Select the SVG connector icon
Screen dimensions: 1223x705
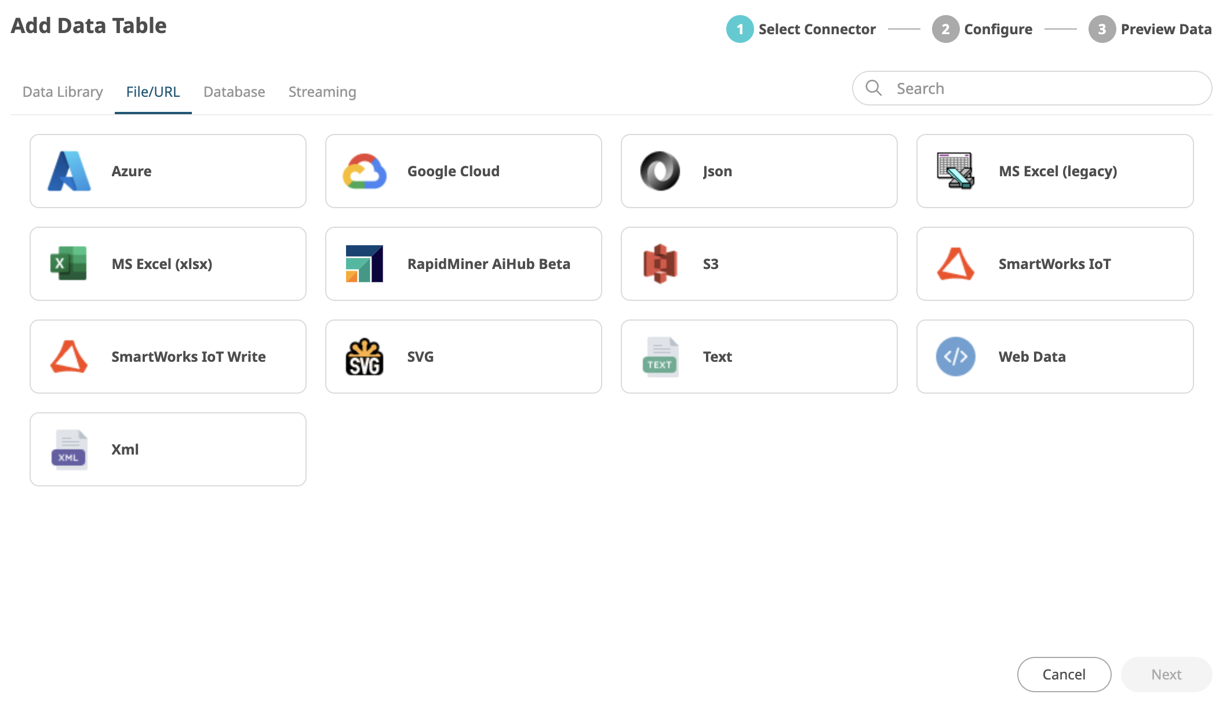[x=365, y=357]
